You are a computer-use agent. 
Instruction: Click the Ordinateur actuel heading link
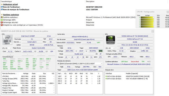(10, 4)
